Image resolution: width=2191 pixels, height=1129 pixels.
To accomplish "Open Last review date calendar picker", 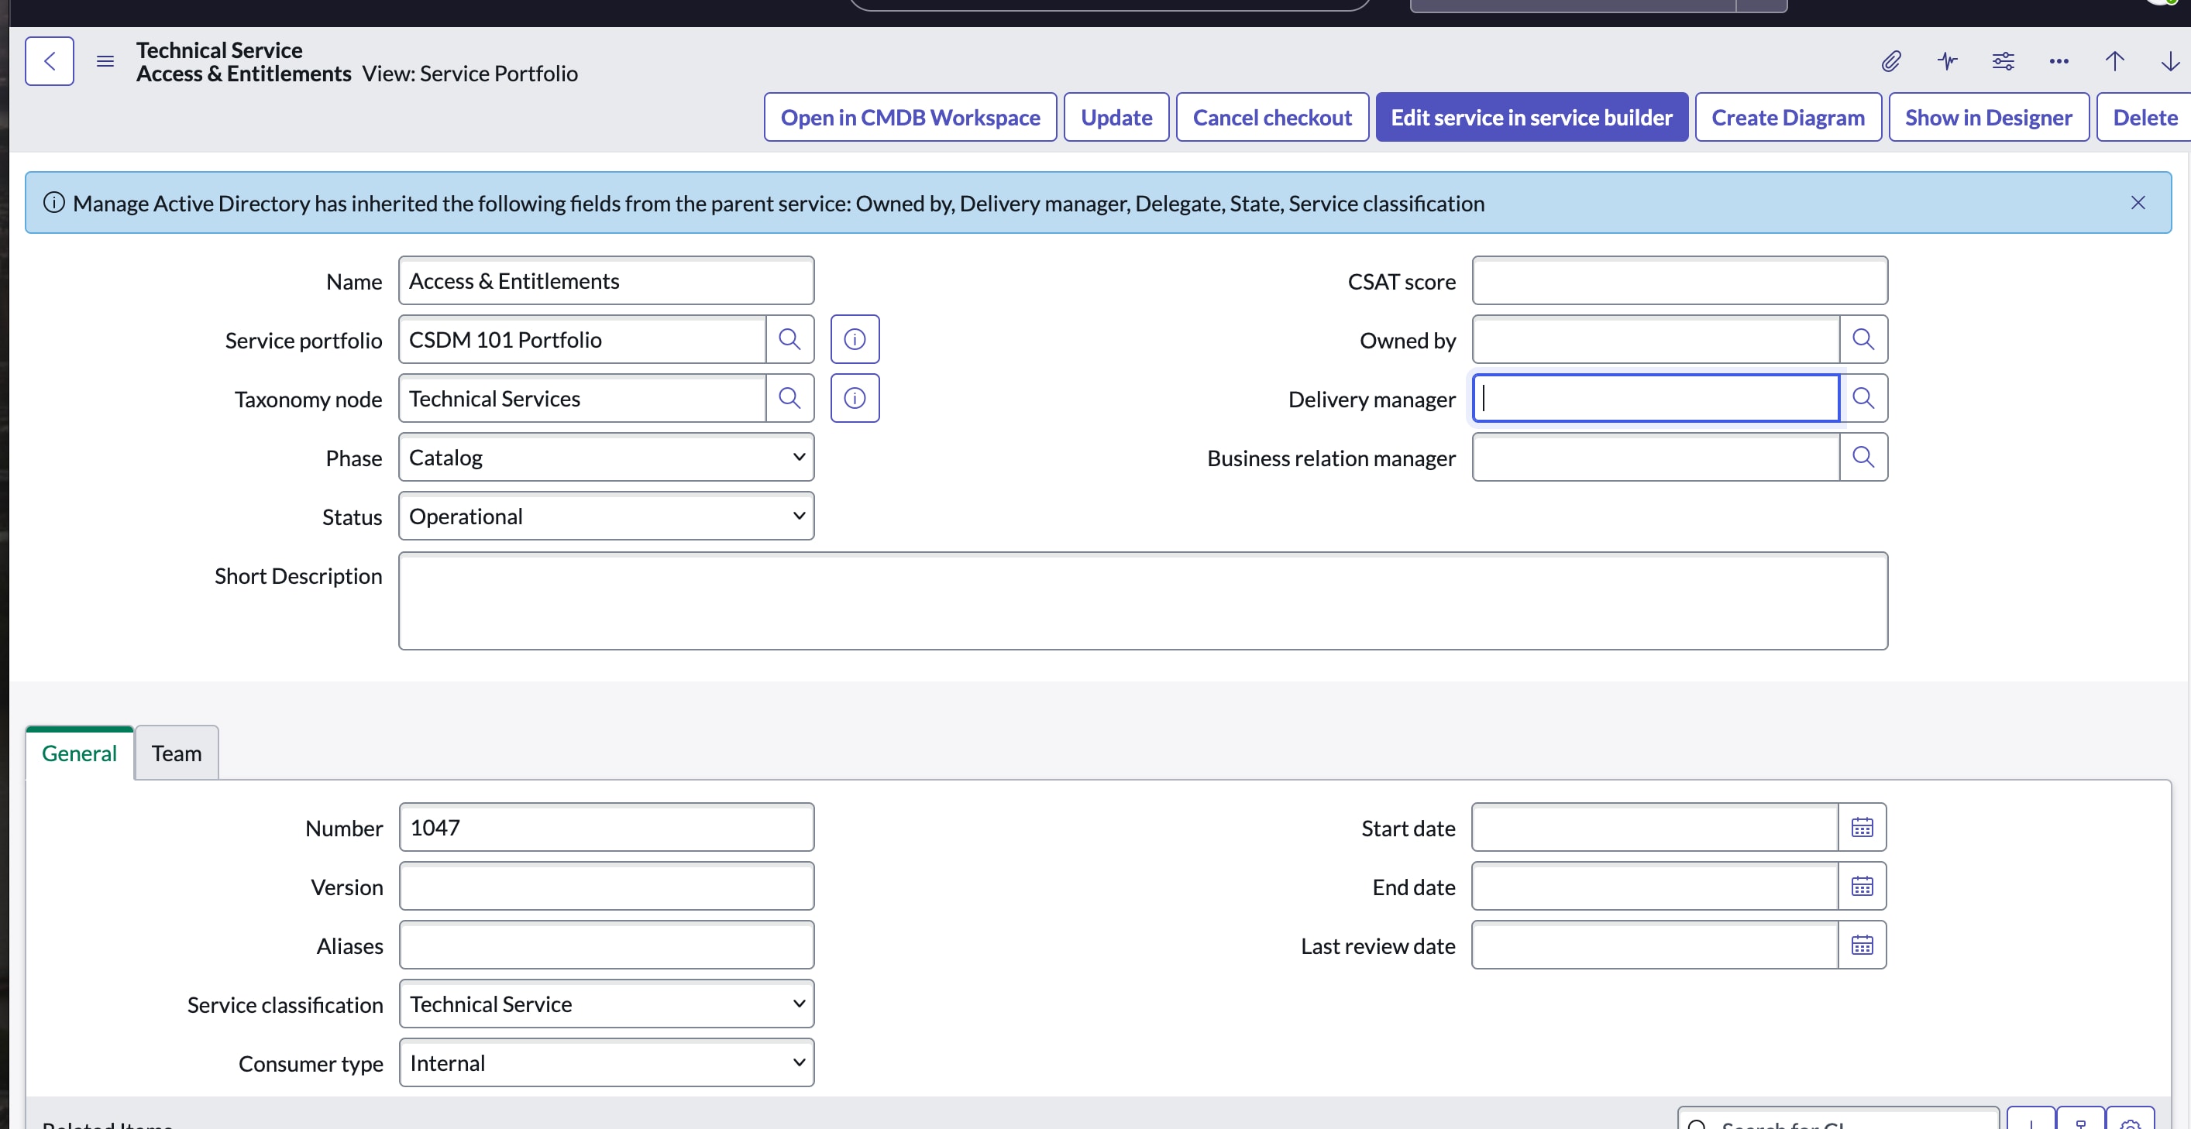I will (1862, 945).
